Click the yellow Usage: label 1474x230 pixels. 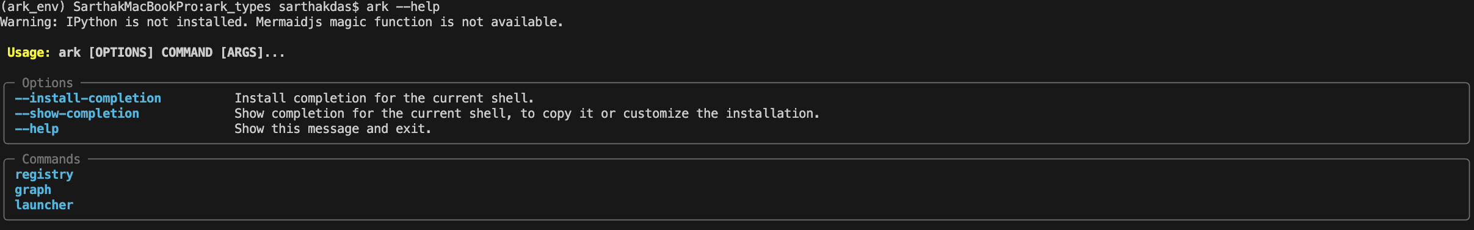(29, 52)
